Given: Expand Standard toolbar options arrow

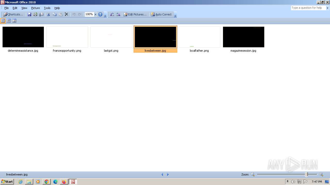Looking at the screenshot, I should click(x=105, y=15).
